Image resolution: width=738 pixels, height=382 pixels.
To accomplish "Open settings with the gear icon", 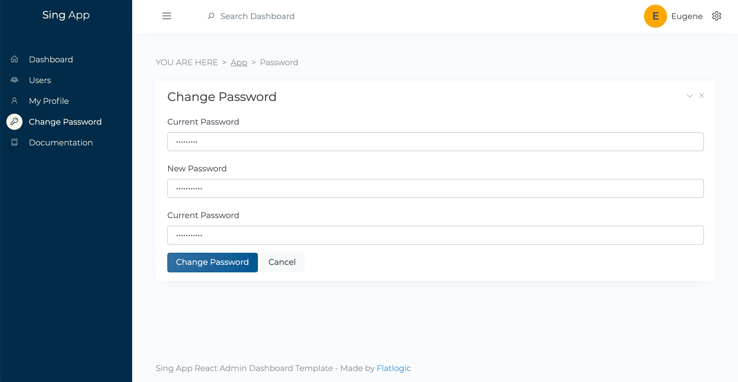I will (x=717, y=16).
